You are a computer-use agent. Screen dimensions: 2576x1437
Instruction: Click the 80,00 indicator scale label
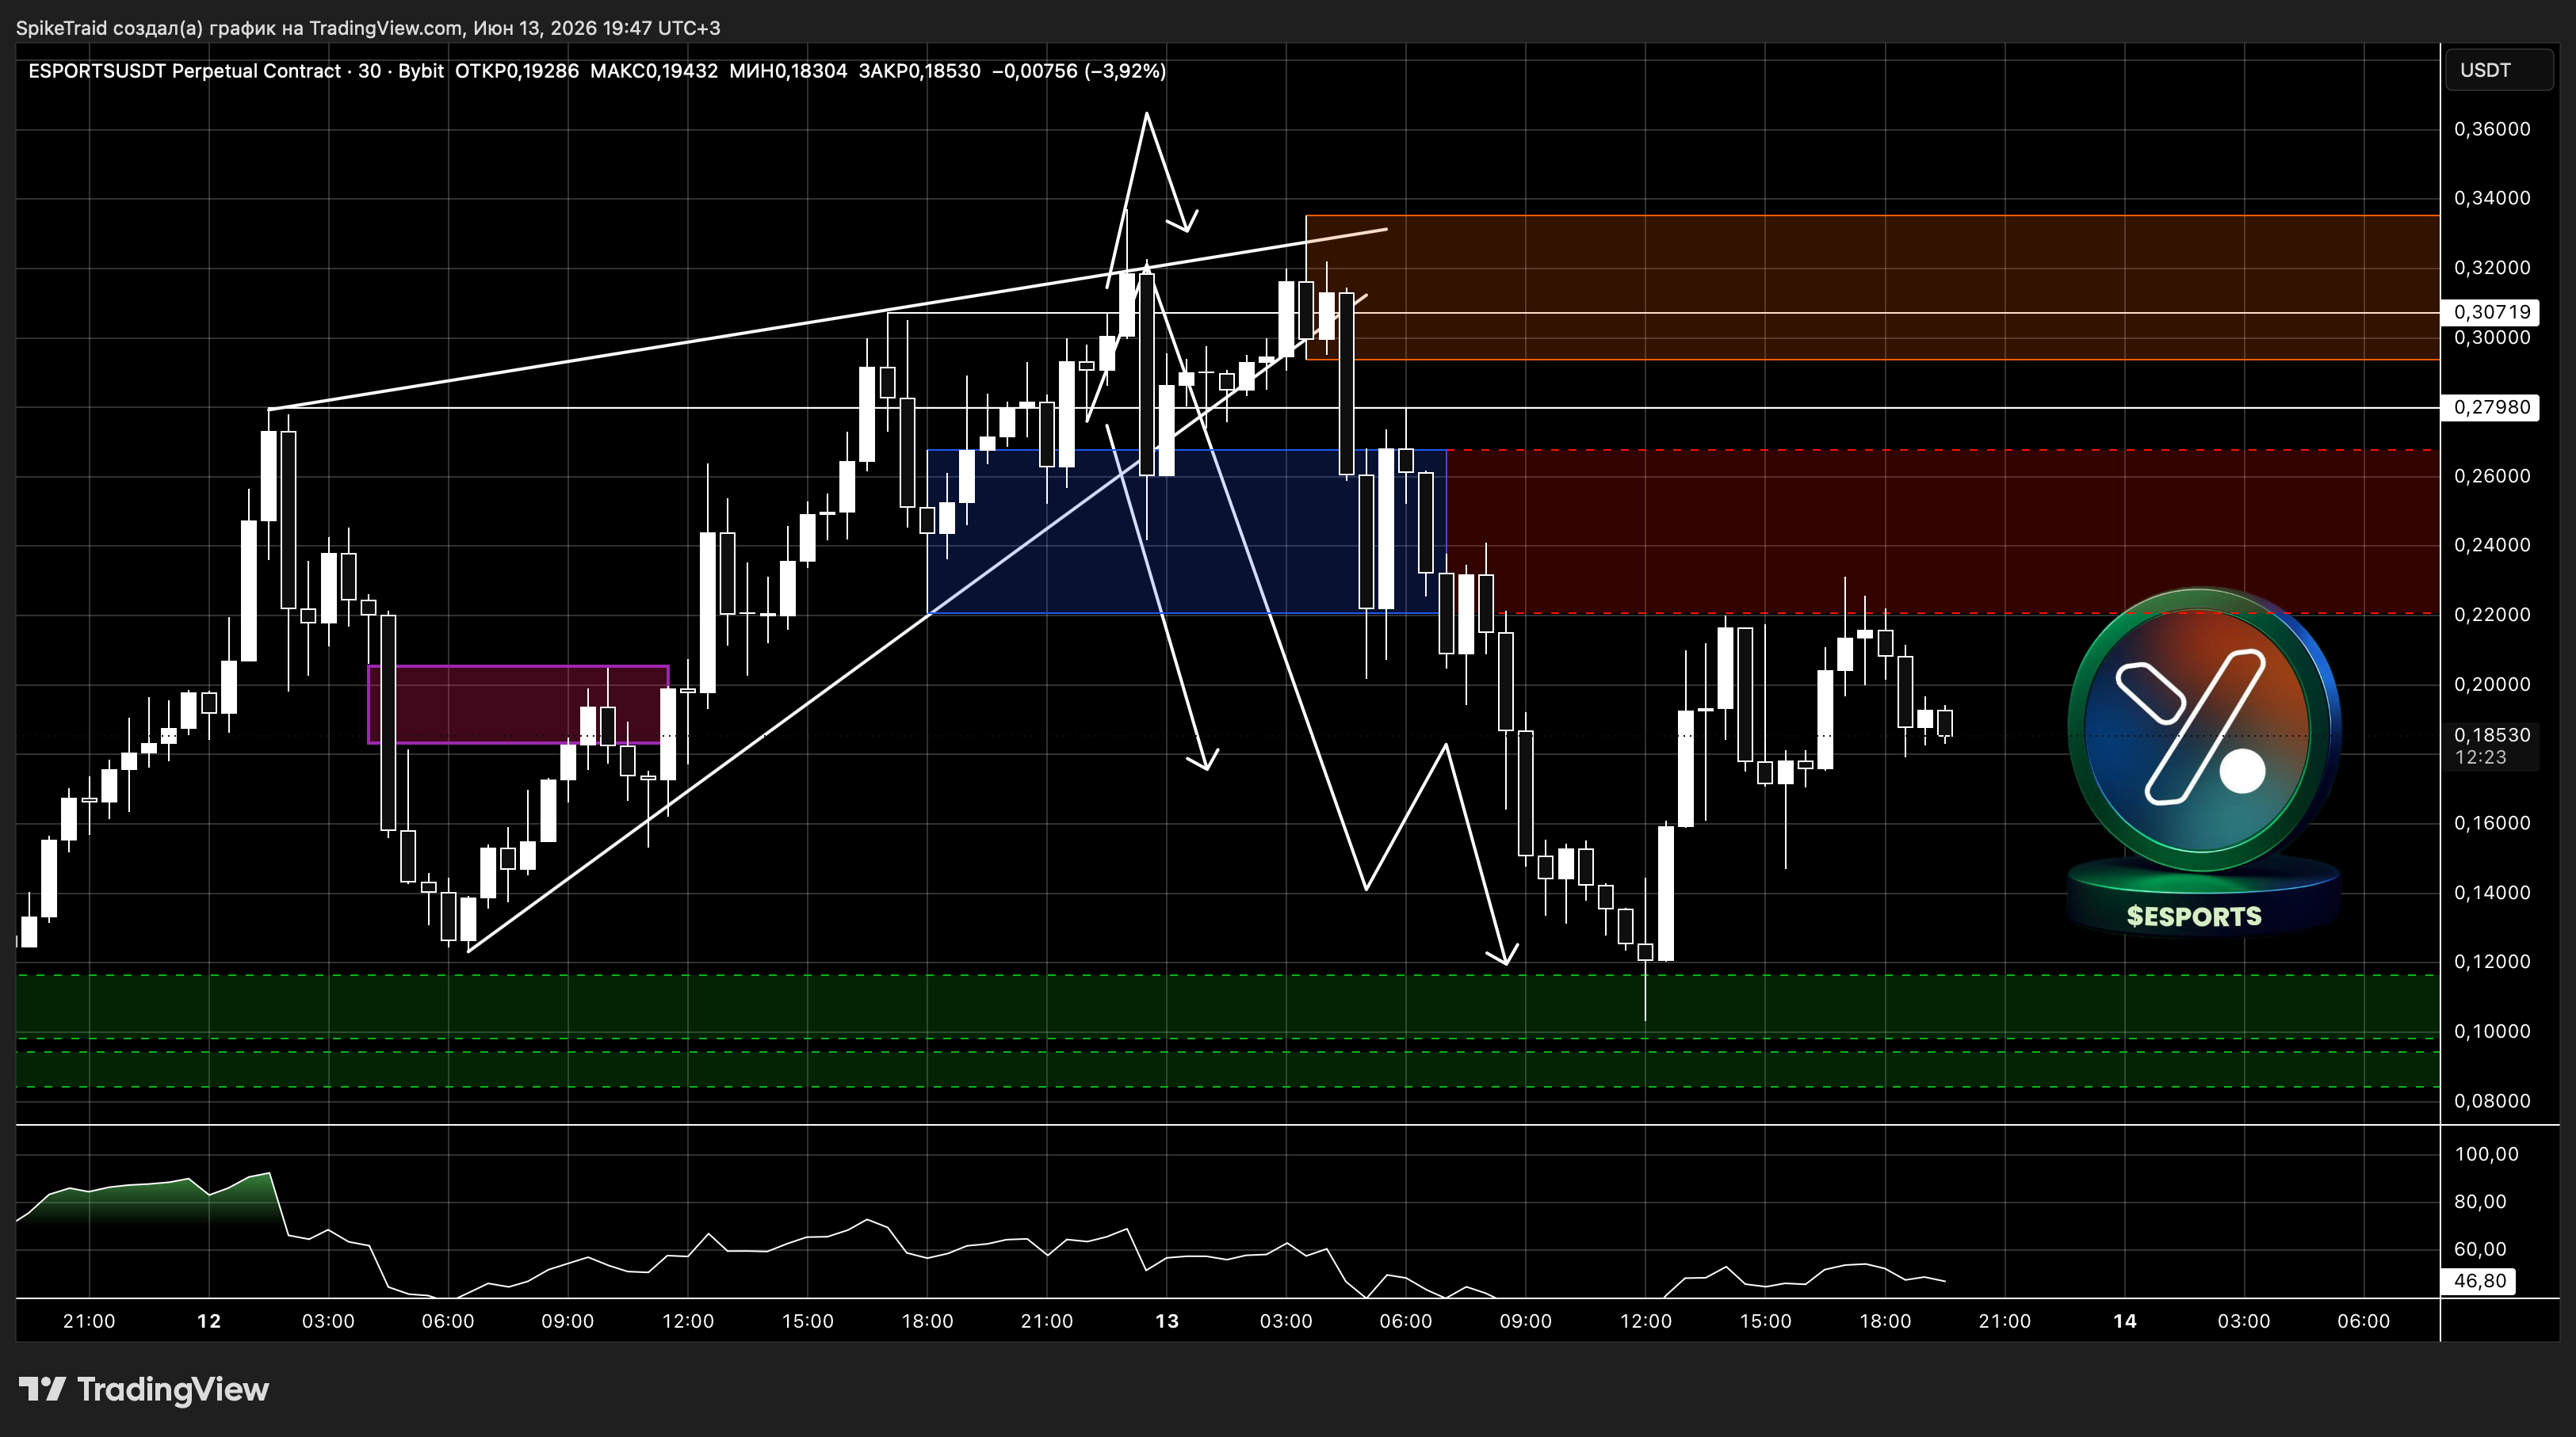click(x=2480, y=1201)
